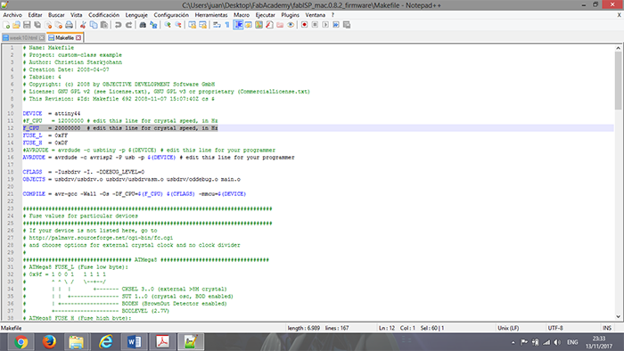
Task: Toggle show all characters pilcrow icon
Action: click(227, 25)
